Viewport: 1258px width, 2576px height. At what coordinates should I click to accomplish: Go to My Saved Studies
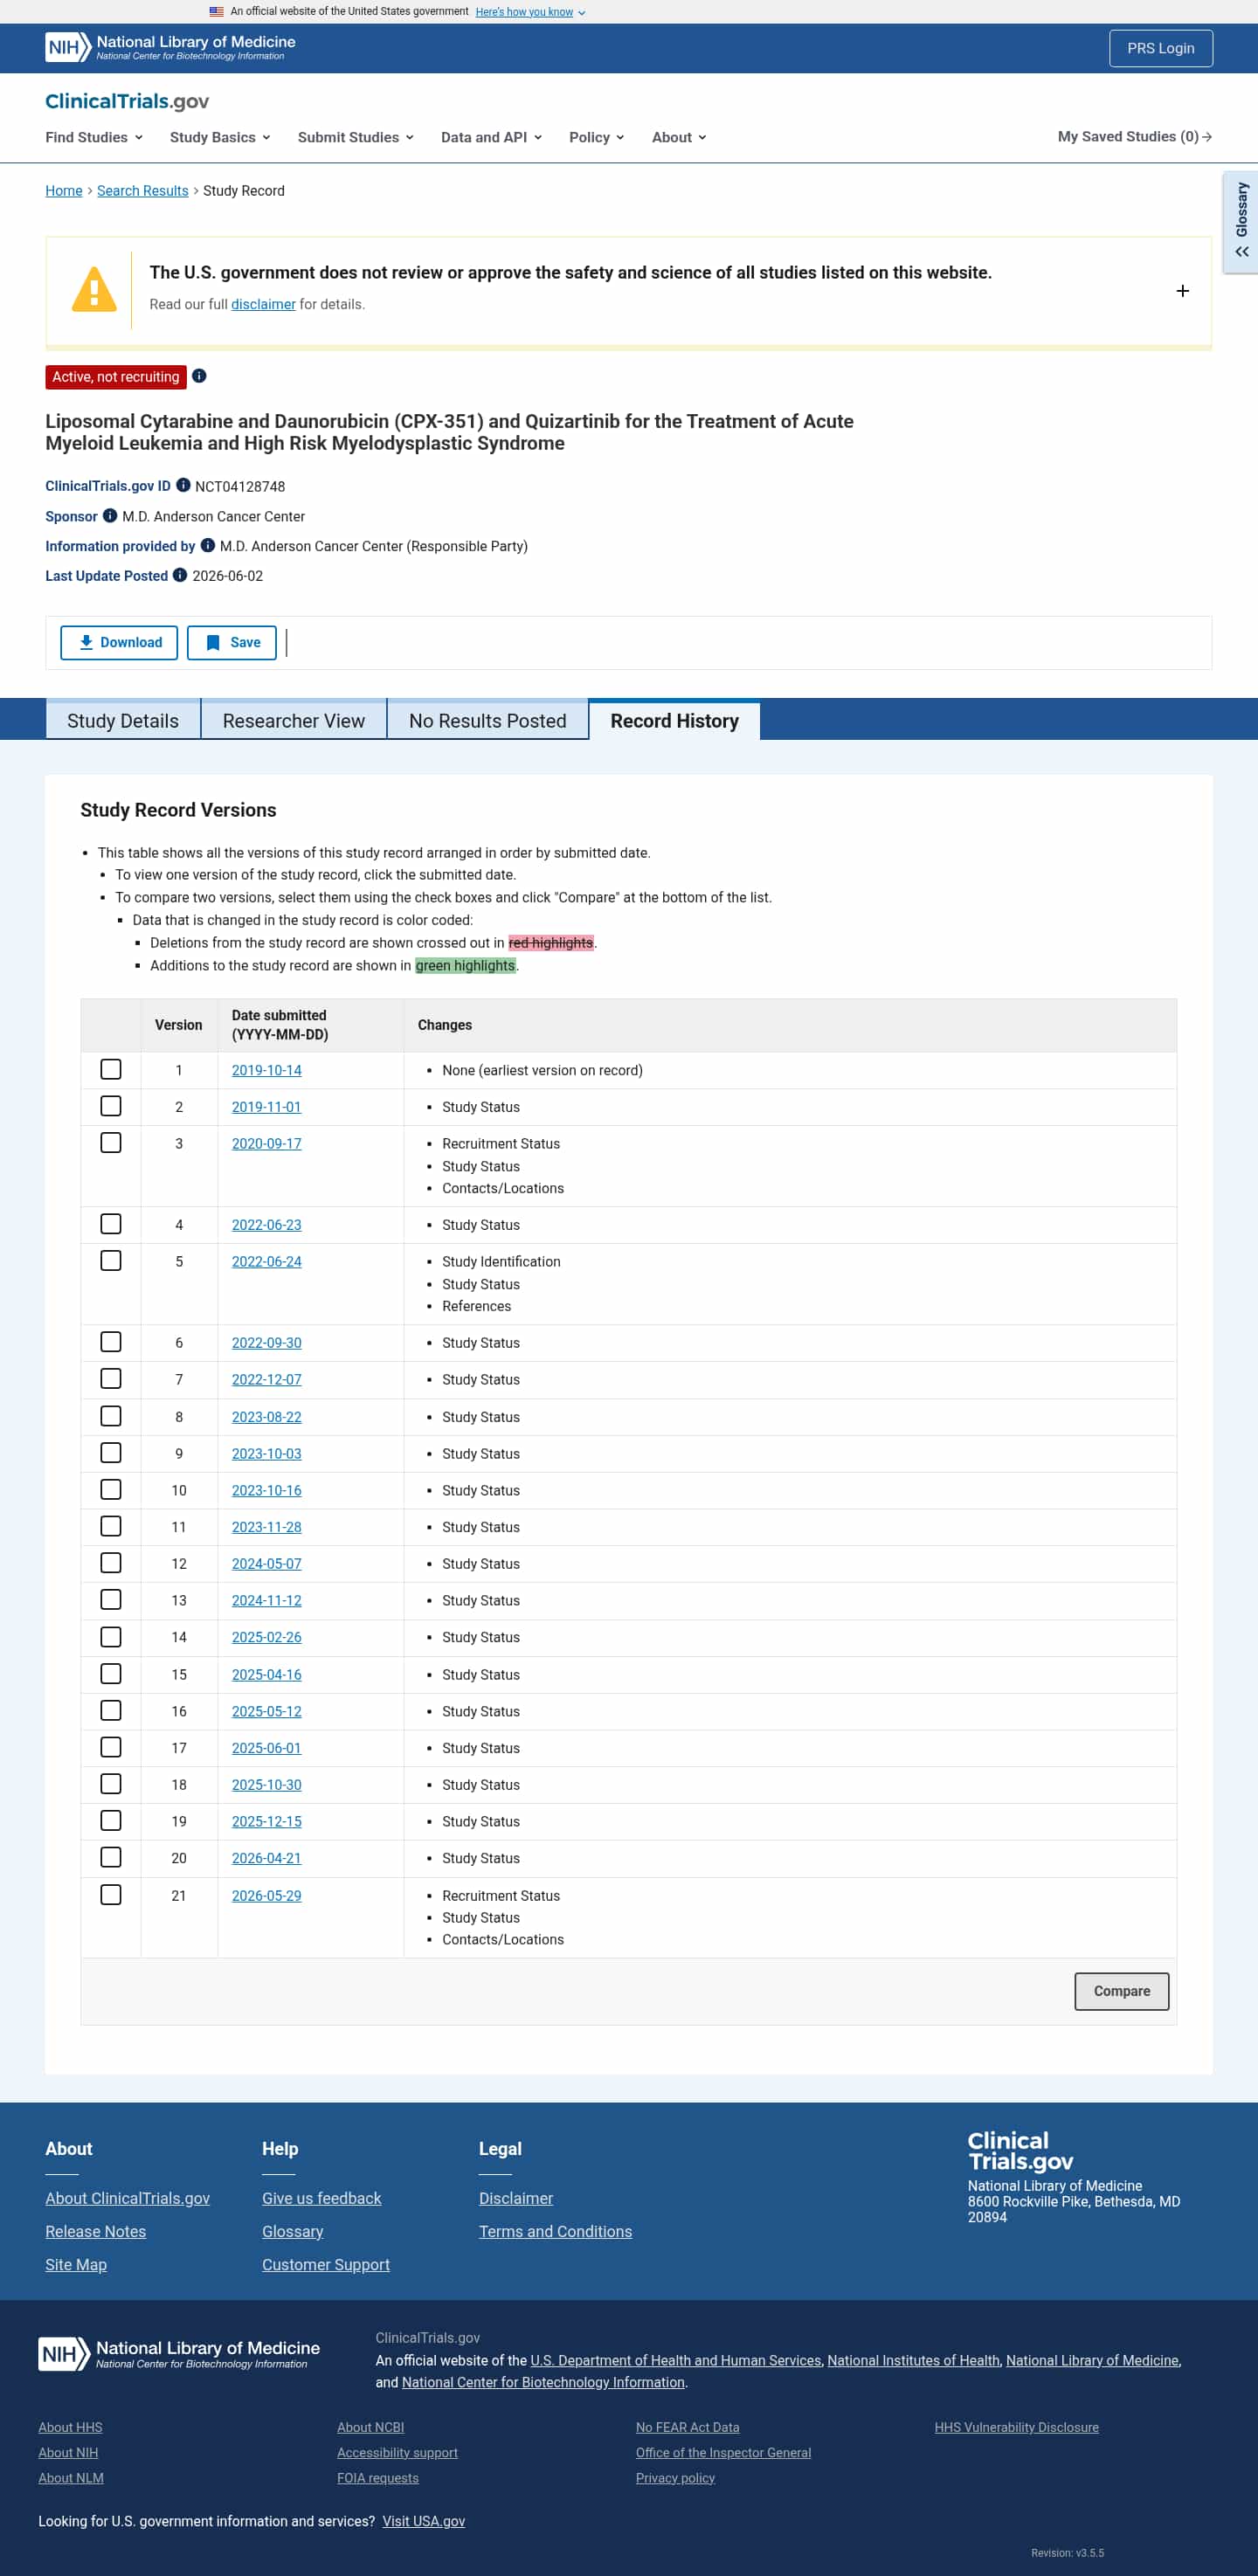[1134, 136]
